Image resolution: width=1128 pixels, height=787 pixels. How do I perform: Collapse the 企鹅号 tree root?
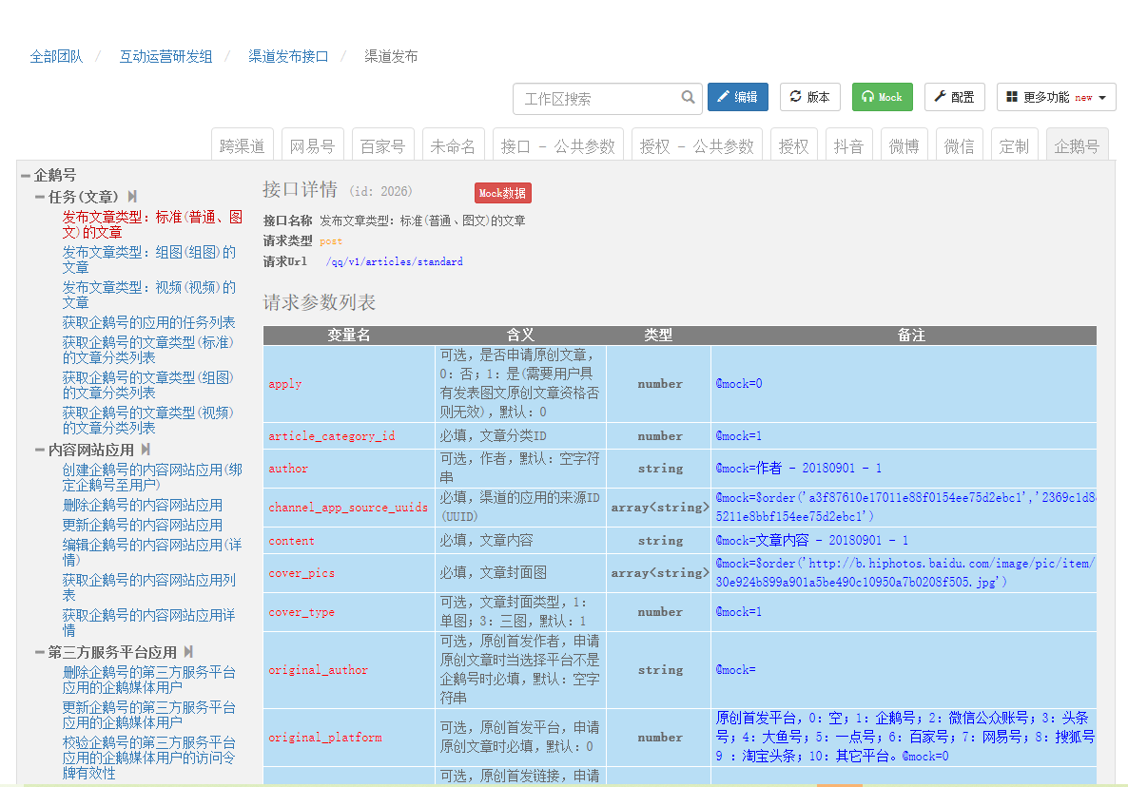pos(26,176)
